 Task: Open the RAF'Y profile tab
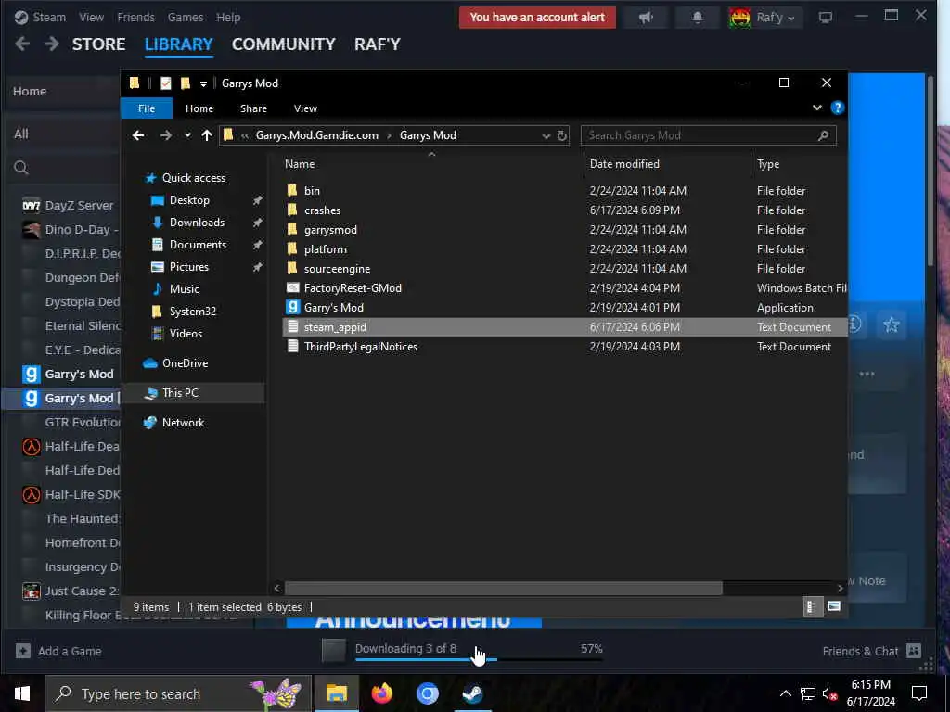(x=377, y=44)
